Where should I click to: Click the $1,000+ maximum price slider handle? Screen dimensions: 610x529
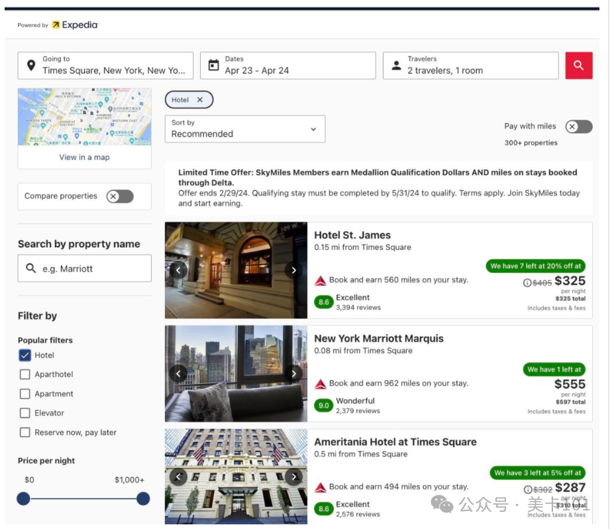pyautogui.click(x=143, y=499)
